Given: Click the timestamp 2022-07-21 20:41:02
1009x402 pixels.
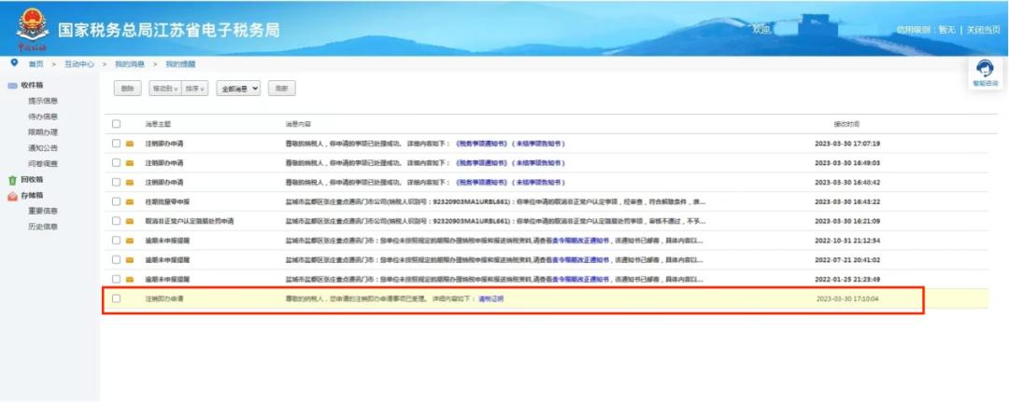Looking at the screenshot, I should coord(847,260).
